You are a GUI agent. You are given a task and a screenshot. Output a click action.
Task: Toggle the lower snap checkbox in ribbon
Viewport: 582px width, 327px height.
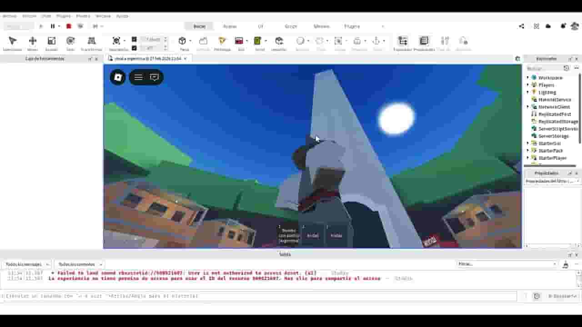click(134, 48)
